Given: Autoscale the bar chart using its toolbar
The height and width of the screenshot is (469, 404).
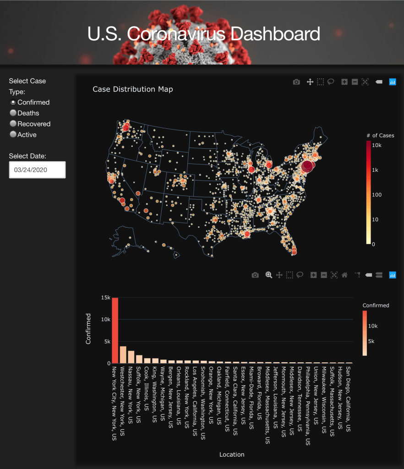Looking at the screenshot, I should coord(334,275).
